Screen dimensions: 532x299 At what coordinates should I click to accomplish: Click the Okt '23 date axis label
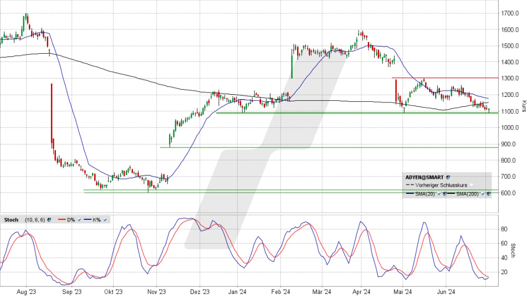113,292
